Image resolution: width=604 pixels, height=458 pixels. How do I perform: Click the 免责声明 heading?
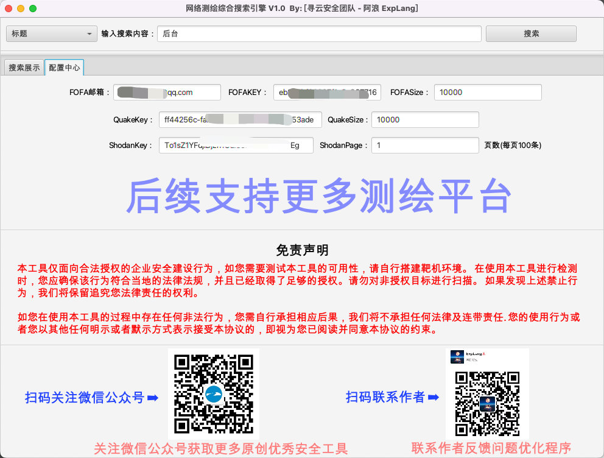(302, 250)
